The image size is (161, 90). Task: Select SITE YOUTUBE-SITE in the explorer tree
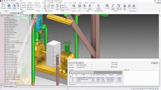[x=11, y=38]
